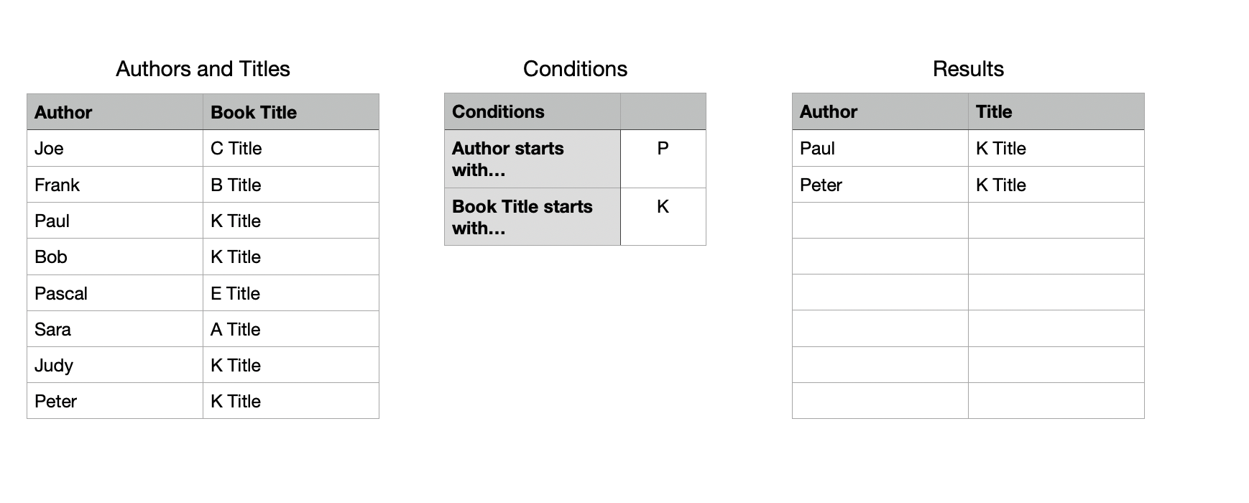
Task: Select the Sara author cell
Action: coord(115,329)
